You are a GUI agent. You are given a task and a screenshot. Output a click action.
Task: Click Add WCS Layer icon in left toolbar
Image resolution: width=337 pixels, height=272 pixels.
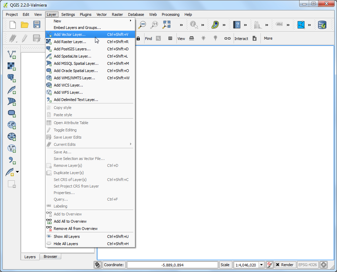(x=12, y=137)
